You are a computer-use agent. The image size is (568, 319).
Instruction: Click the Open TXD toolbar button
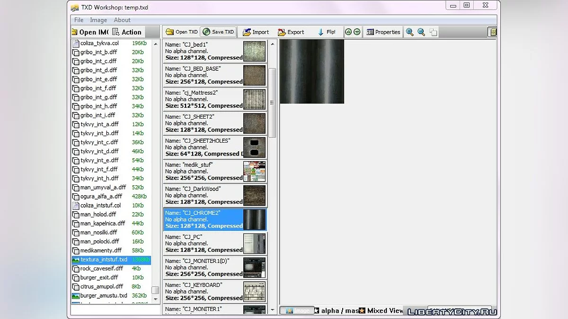[181, 32]
